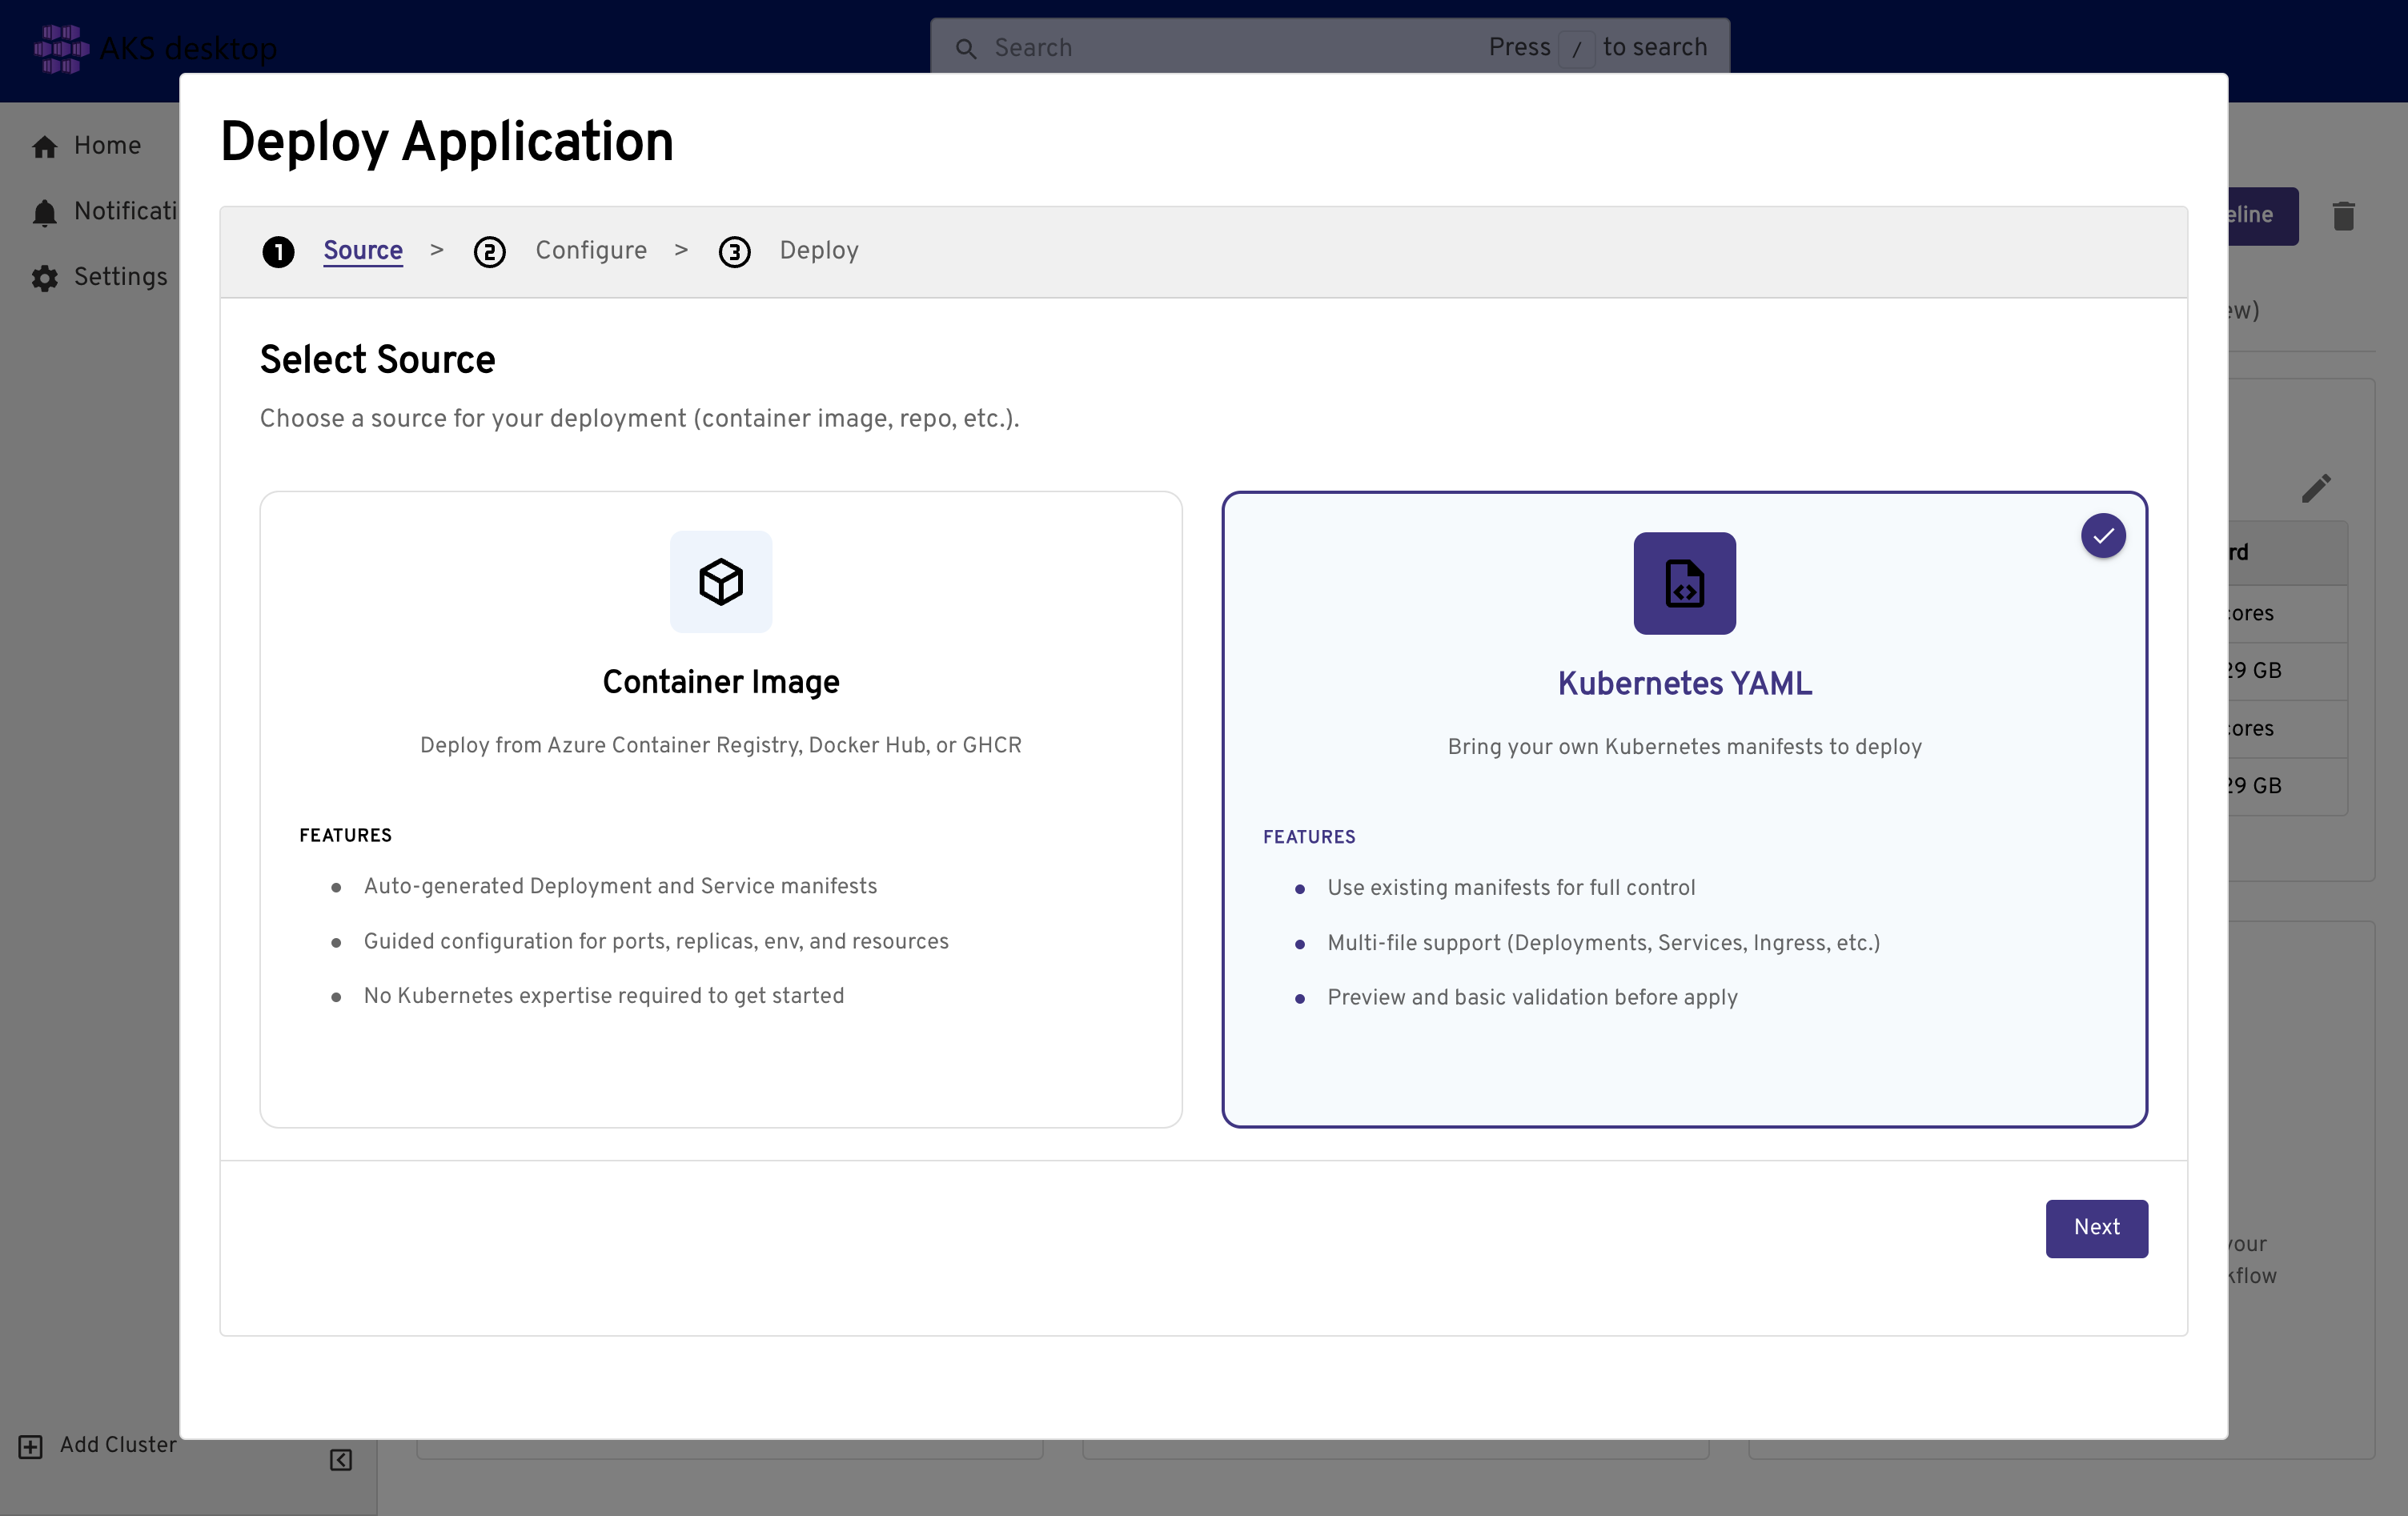The height and width of the screenshot is (1516, 2408).
Task: Go to the Deploy step
Action: coord(819,250)
